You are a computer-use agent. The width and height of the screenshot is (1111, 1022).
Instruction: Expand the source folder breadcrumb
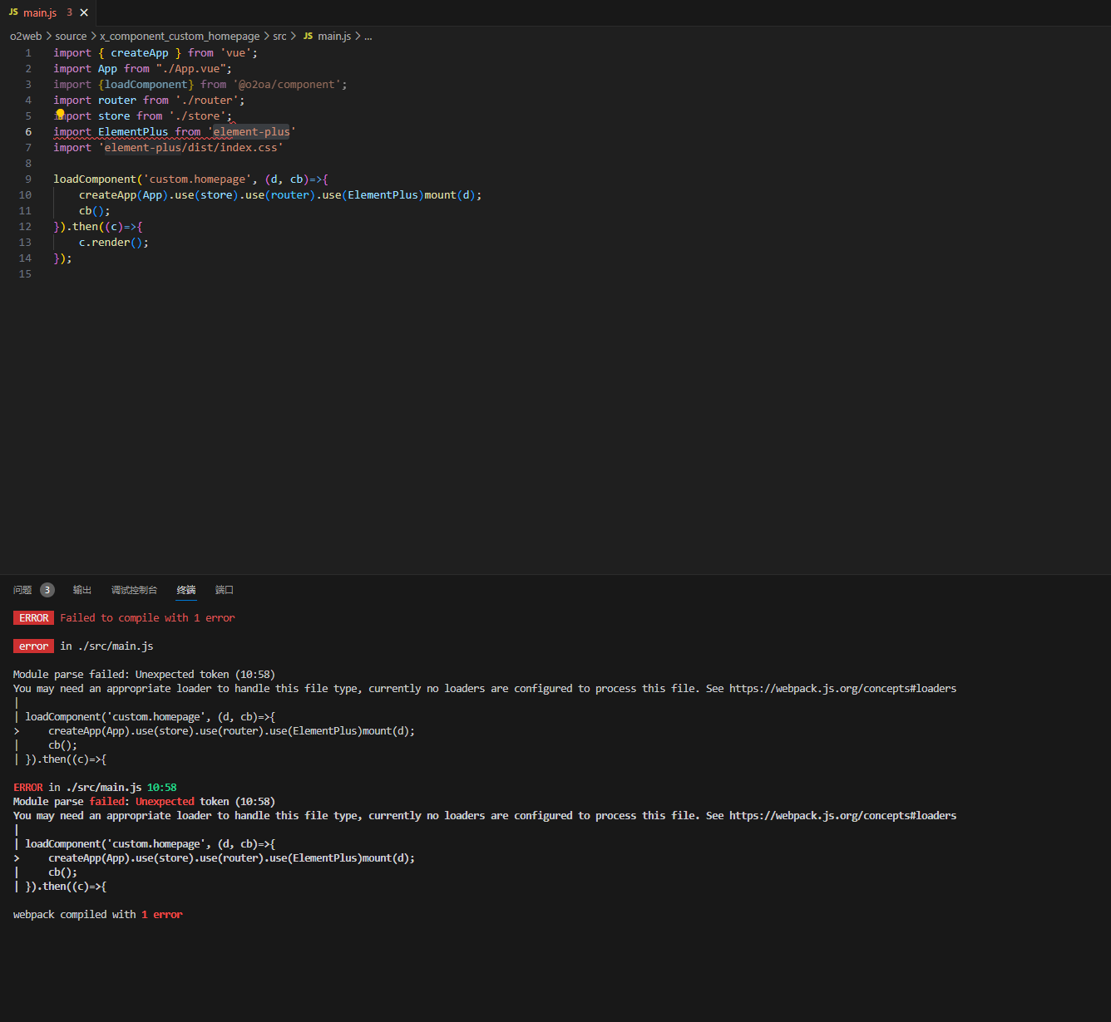tap(71, 37)
